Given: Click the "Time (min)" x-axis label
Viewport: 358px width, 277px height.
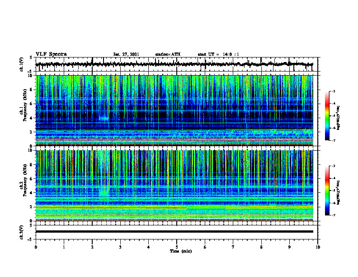Looking at the screenshot, I should click(x=181, y=251).
